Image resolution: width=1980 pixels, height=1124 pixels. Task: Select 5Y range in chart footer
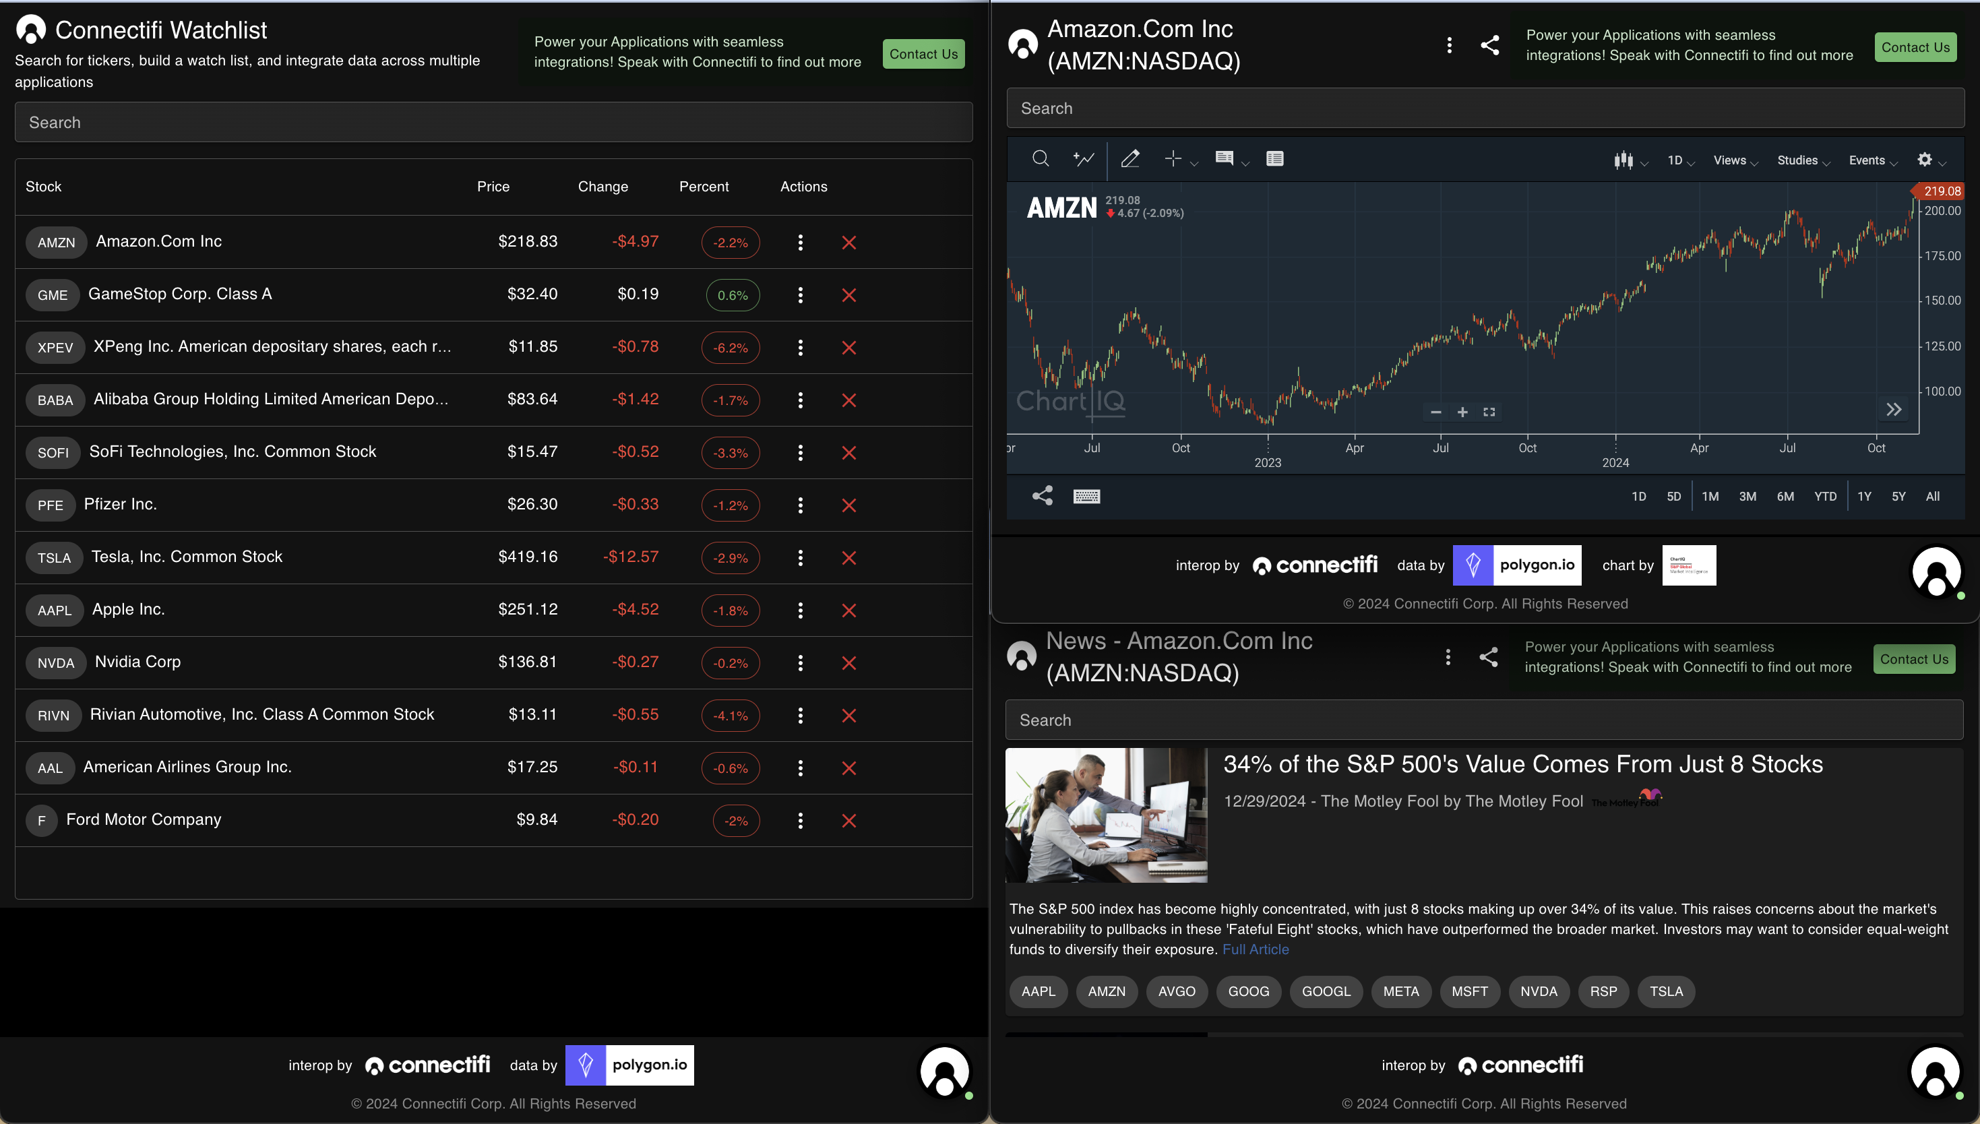pyautogui.click(x=1899, y=497)
